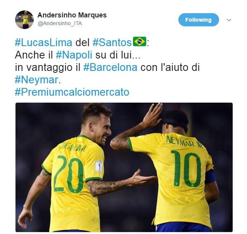
Task: Open the #LucasLima hashtag
Action: pos(43,43)
